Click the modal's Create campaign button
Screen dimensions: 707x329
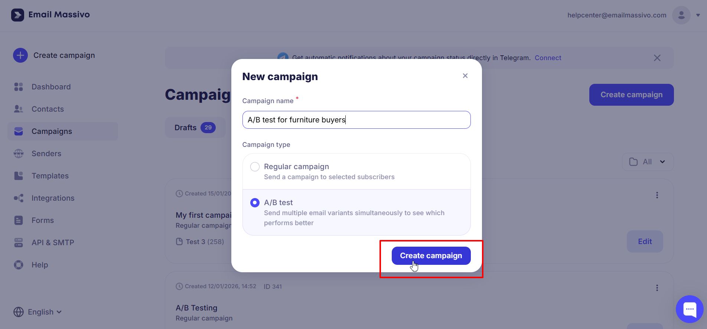[431, 256]
